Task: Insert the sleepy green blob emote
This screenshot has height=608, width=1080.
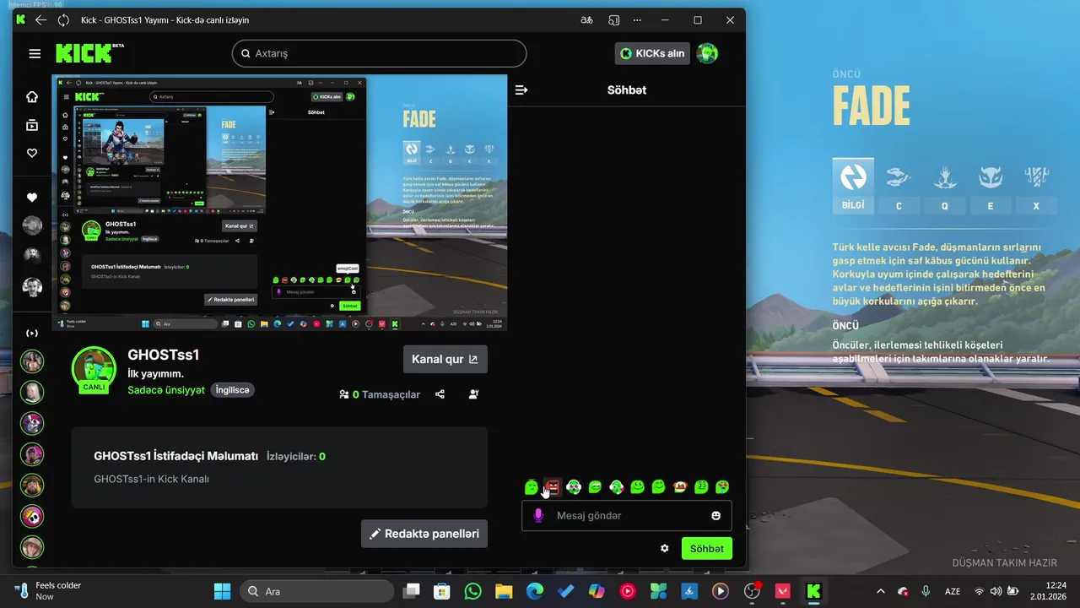Action: click(x=531, y=486)
